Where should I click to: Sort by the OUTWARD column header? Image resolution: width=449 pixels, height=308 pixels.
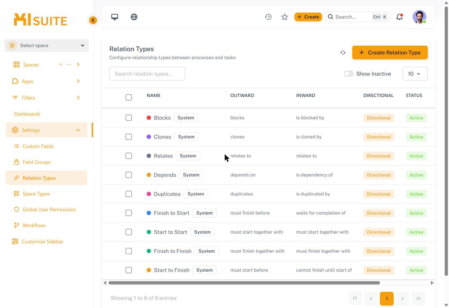tap(242, 95)
